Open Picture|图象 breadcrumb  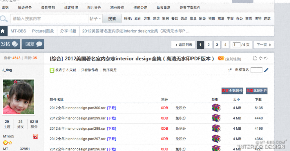point(43,31)
